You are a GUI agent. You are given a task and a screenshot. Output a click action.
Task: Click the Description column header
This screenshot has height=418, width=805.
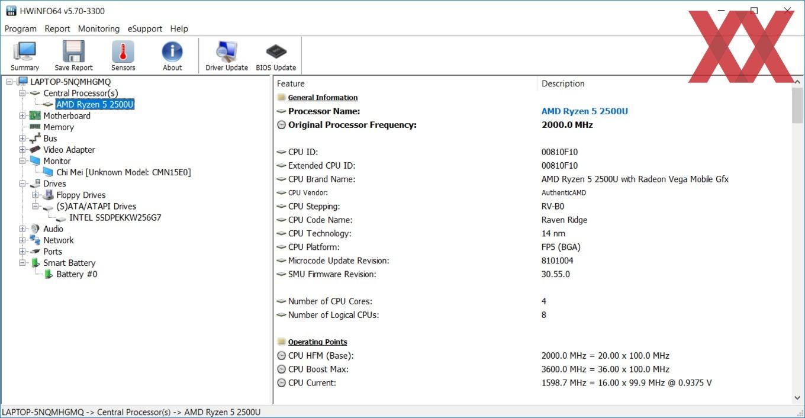664,83
